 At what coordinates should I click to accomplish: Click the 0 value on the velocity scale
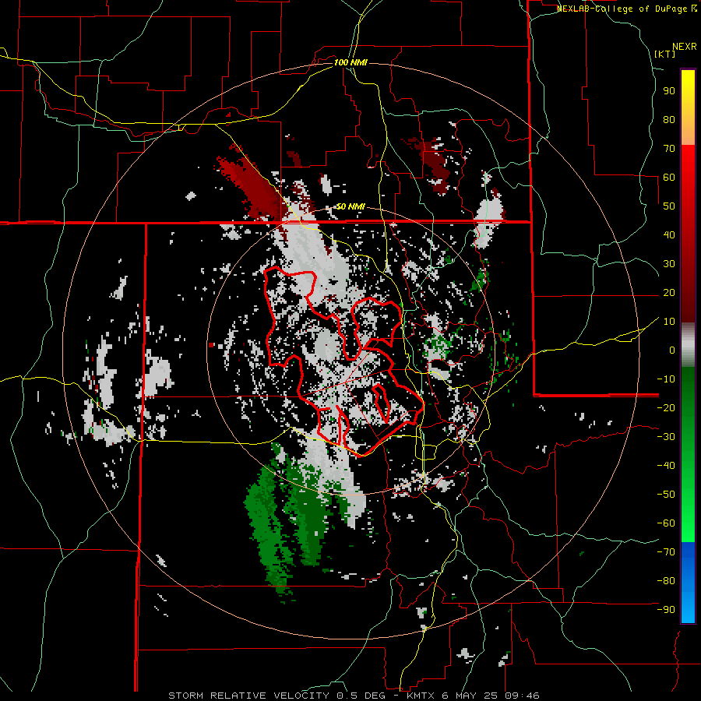672,350
